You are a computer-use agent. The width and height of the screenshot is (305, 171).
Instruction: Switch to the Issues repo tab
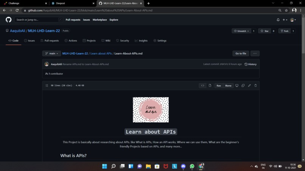click(30, 40)
